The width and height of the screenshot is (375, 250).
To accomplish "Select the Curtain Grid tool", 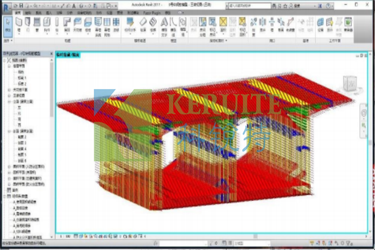I will (x=107, y=27).
